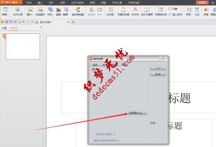The image size is (216, 147).
Task: Click 日期和时间 date and time icon
Action: click(161, 10)
